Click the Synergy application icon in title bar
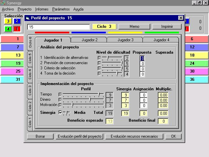The height and width of the screenshot is (157, 209). (x=3, y=3)
